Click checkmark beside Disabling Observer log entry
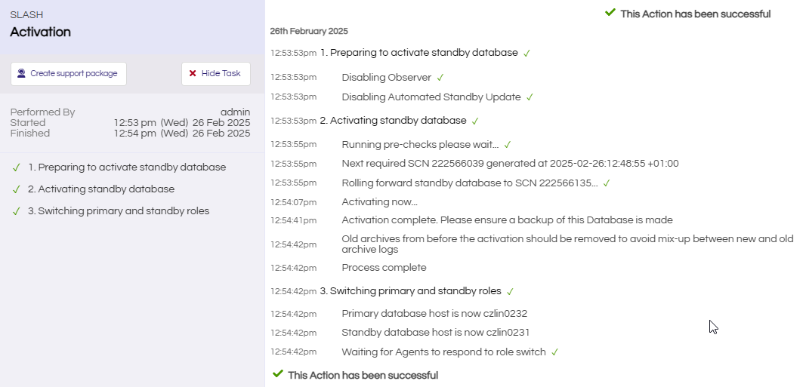 (x=440, y=78)
